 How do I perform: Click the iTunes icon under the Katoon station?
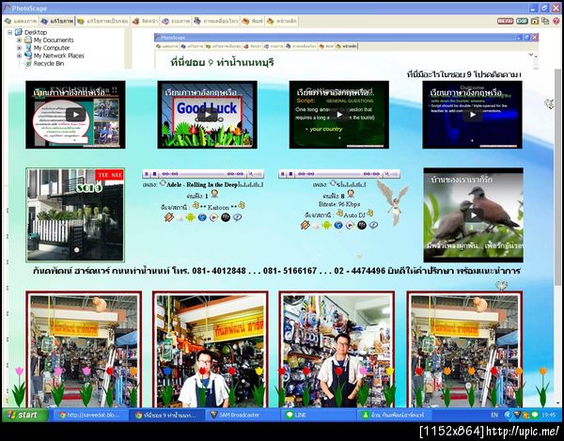pyautogui.click(x=202, y=217)
